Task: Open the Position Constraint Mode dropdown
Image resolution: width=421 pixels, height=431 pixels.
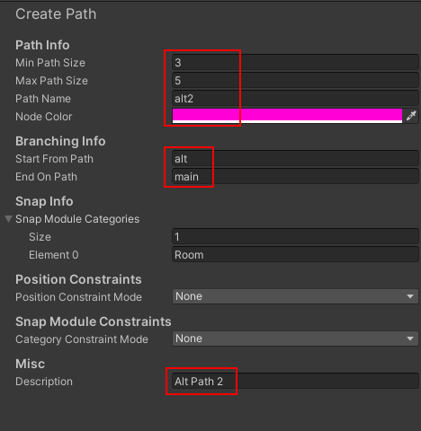Action: [295, 296]
